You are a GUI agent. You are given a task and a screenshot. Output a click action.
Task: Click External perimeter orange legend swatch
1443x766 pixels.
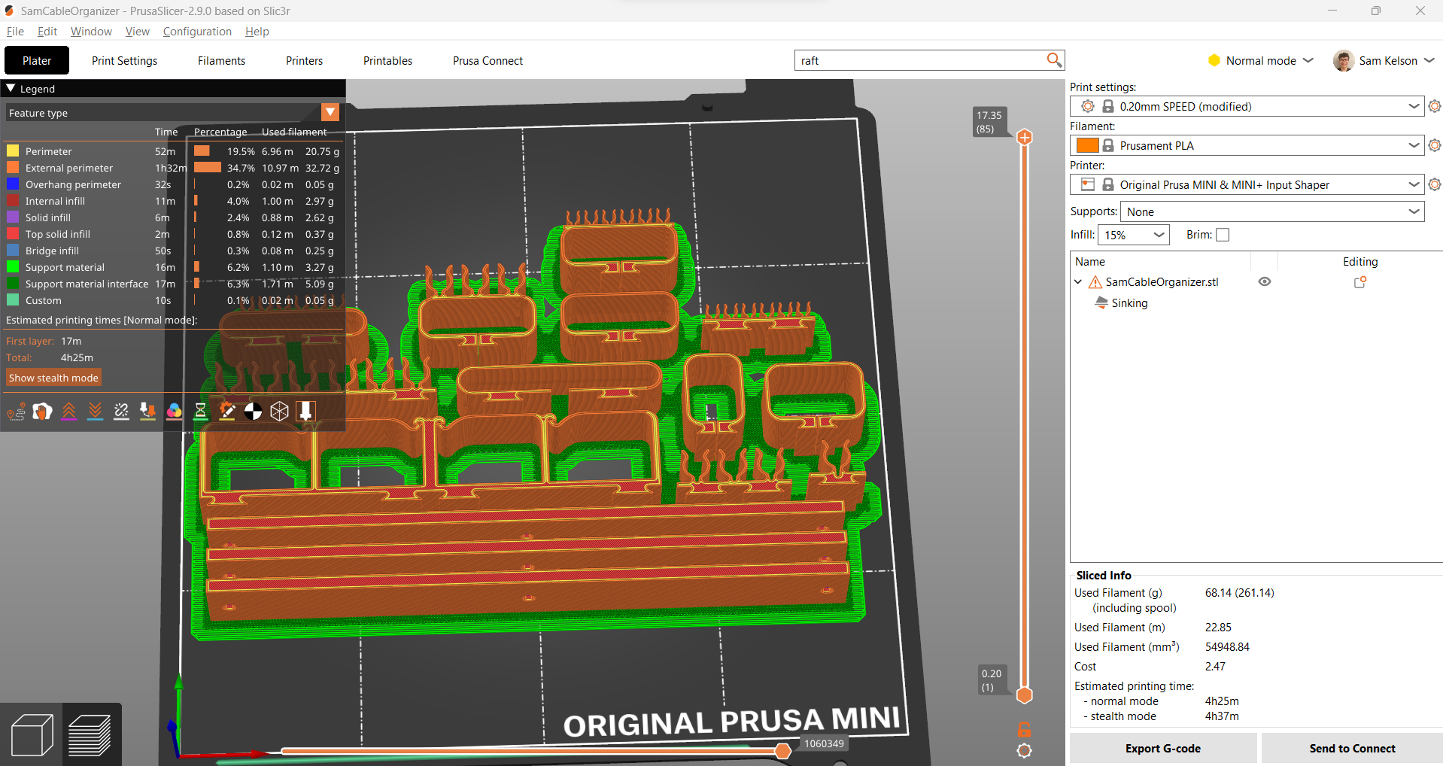tap(13, 167)
